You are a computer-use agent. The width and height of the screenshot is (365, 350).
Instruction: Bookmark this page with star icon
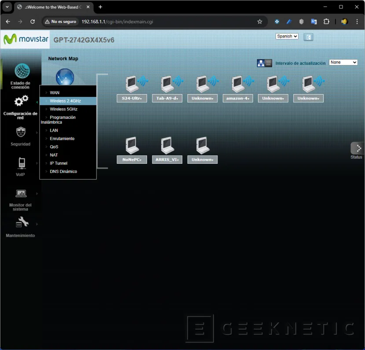tap(260, 22)
